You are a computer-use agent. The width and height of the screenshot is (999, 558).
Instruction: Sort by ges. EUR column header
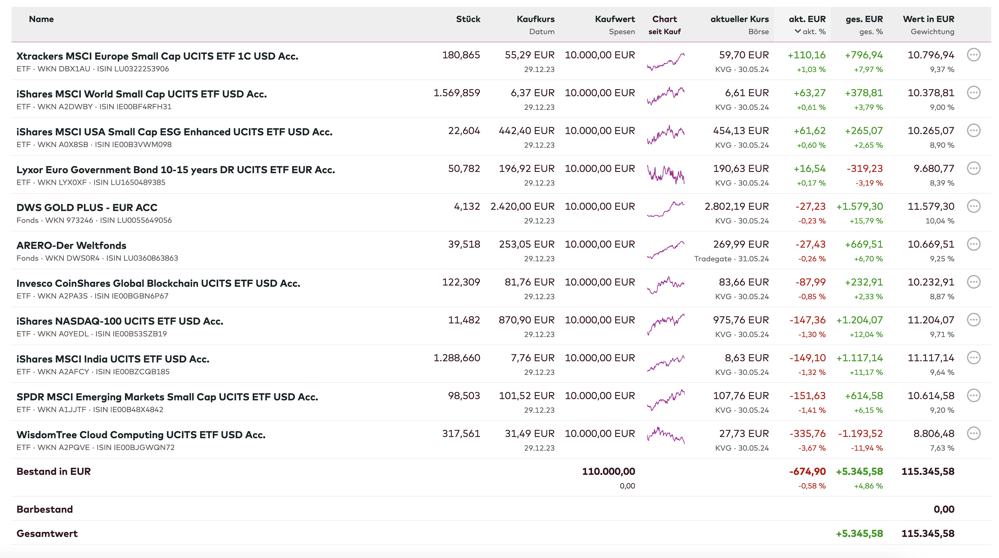(864, 19)
